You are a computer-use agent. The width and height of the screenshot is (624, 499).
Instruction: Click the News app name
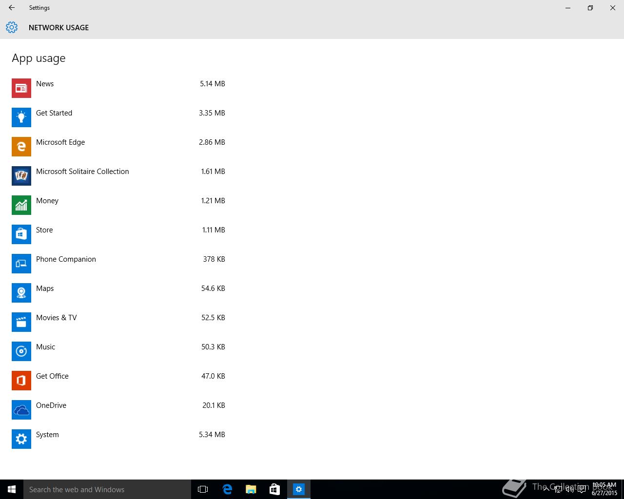pyautogui.click(x=45, y=84)
